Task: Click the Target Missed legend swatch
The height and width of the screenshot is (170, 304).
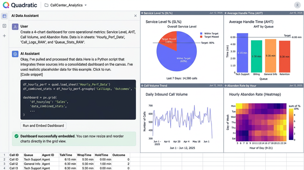Action: 201,37
